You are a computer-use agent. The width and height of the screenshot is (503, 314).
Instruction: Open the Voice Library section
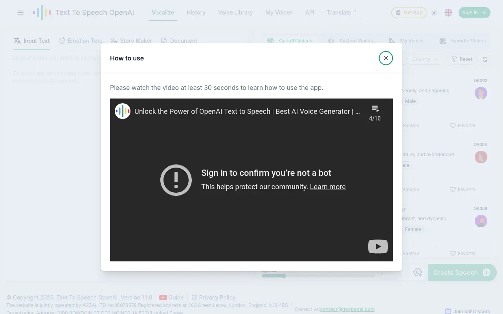(x=235, y=13)
